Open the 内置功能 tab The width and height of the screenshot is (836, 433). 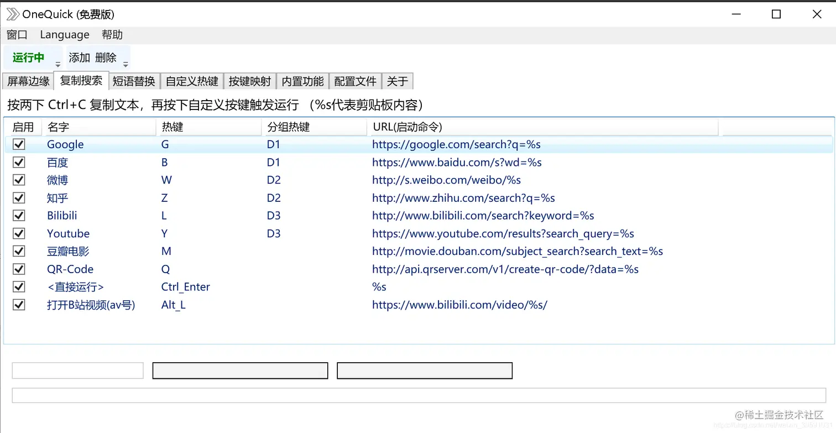pos(302,81)
